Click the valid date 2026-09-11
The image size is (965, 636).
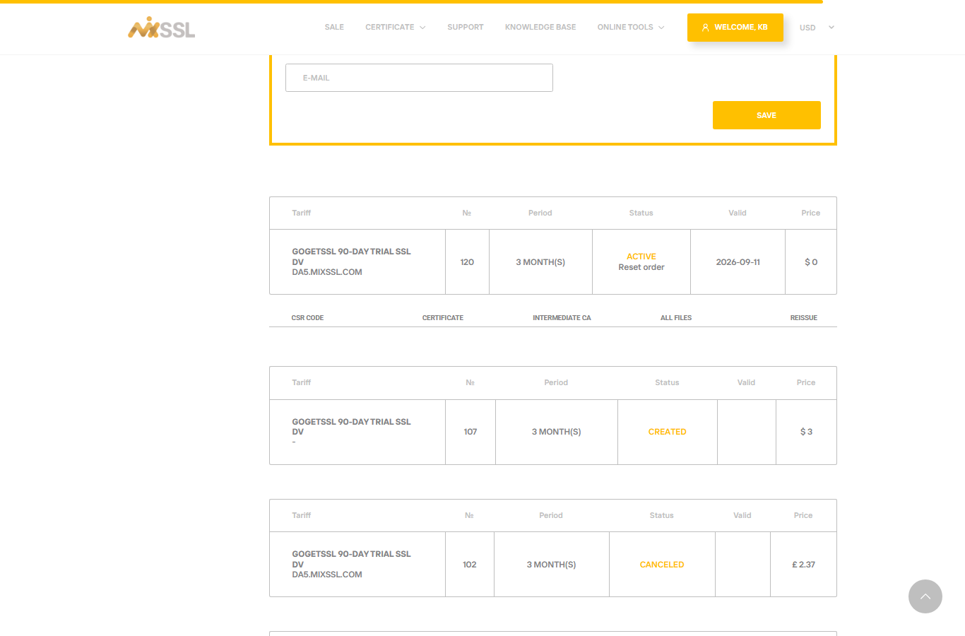click(738, 262)
